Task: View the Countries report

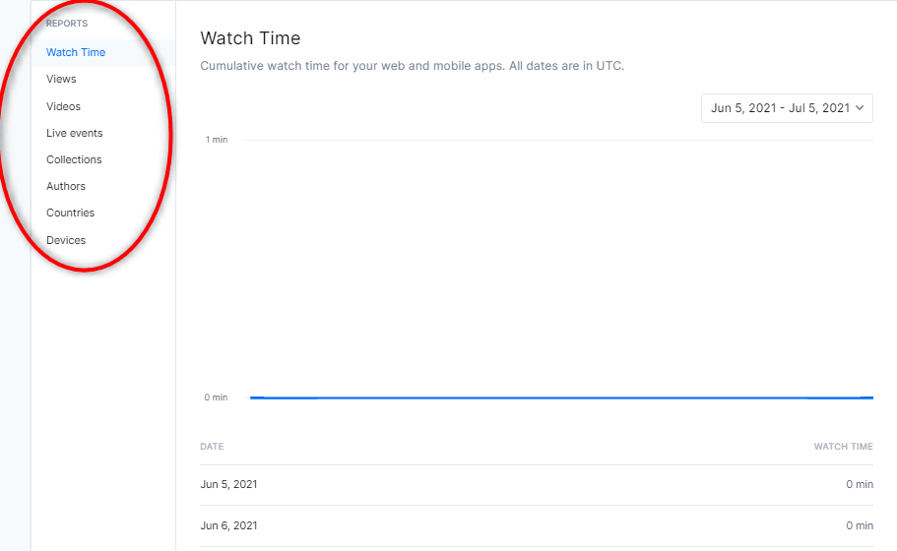Action: click(x=70, y=213)
